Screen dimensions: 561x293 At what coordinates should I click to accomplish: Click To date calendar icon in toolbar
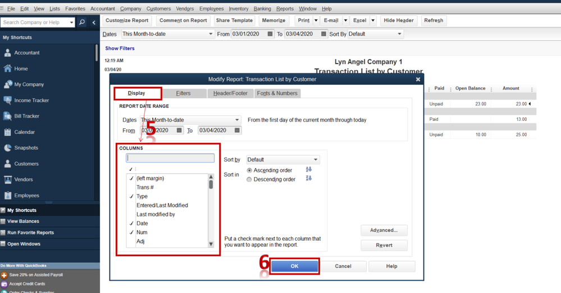(x=323, y=34)
